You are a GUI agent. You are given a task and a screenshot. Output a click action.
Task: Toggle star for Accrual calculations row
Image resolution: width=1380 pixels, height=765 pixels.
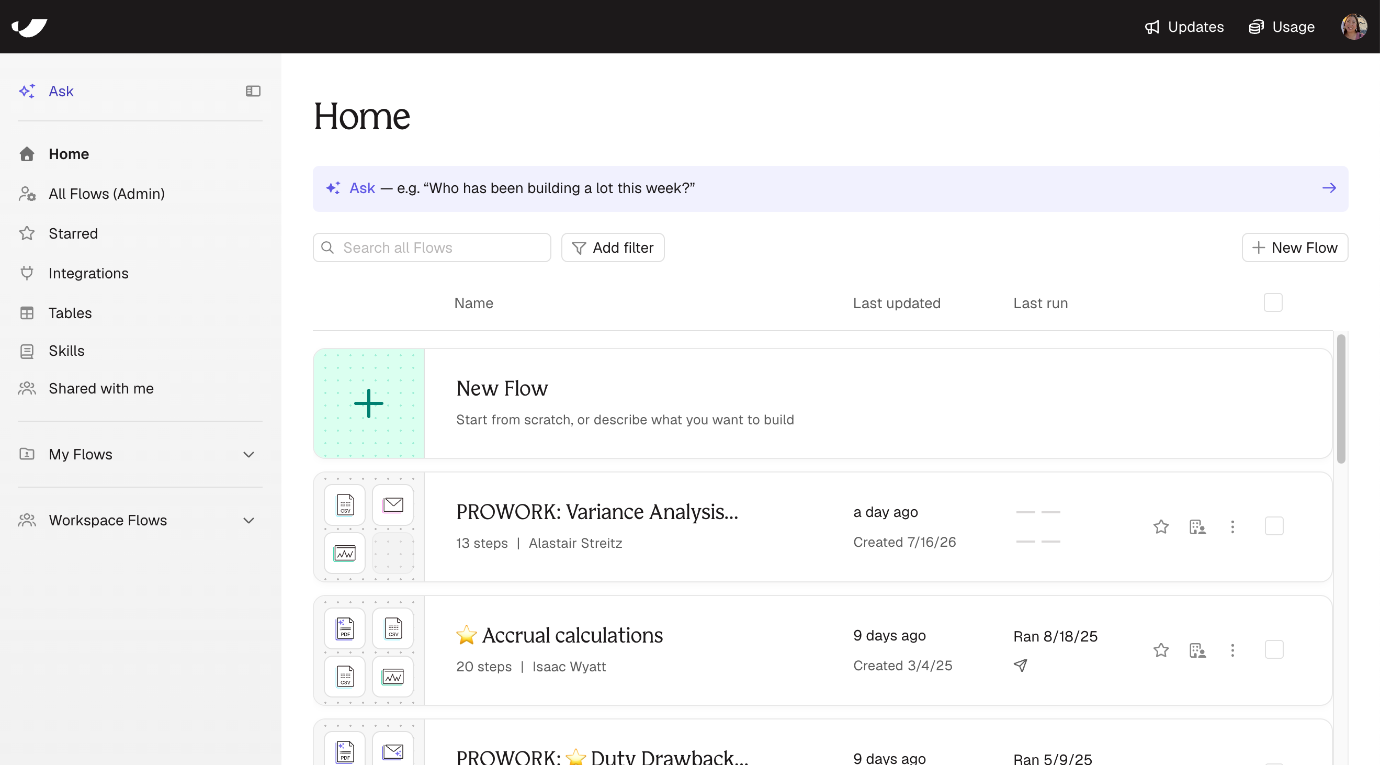pos(1161,650)
